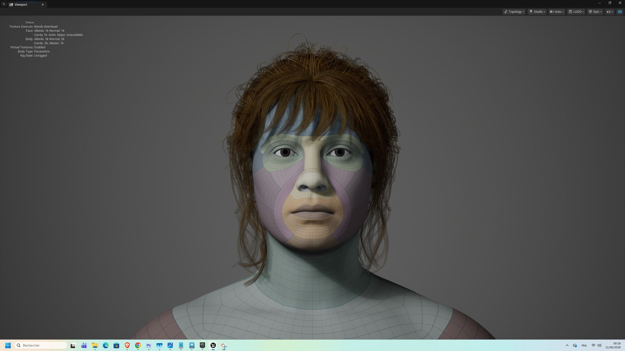This screenshot has height=351, width=625.
Task: Click the Texture Sources Needs download status
Action: point(33,27)
